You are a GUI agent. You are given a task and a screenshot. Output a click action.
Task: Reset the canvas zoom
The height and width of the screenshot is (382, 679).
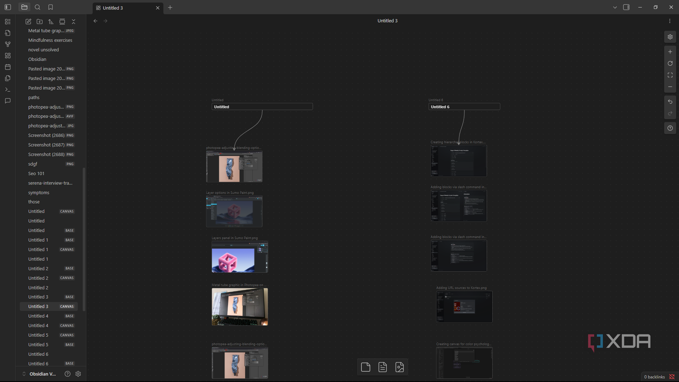[670, 63]
